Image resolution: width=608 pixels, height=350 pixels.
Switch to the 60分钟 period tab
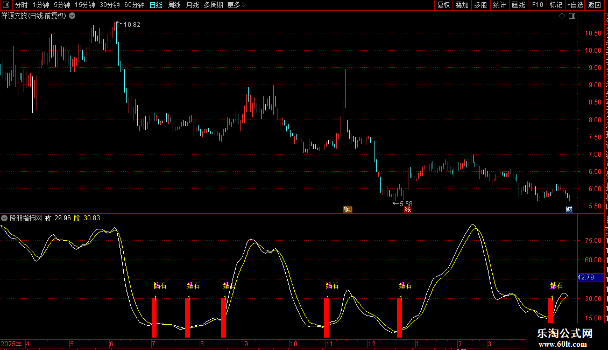click(135, 5)
